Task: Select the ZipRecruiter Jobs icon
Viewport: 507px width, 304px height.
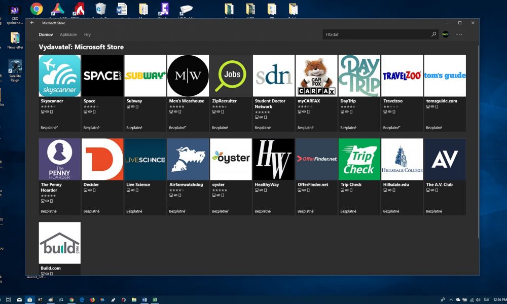Action: (x=231, y=75)
